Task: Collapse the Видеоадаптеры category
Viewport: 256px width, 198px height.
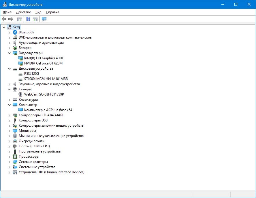Action: (x=9, y=53)
